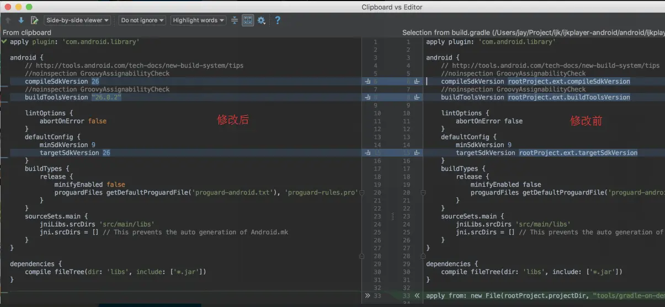Apply left change at line 6 (compileSdkVersion)
This screenshot has height=307, width=665.
pos(369,82)
